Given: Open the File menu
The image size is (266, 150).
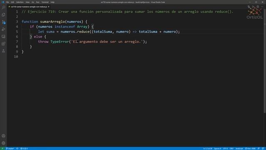Looking at the screenshot, I should 7,2.
